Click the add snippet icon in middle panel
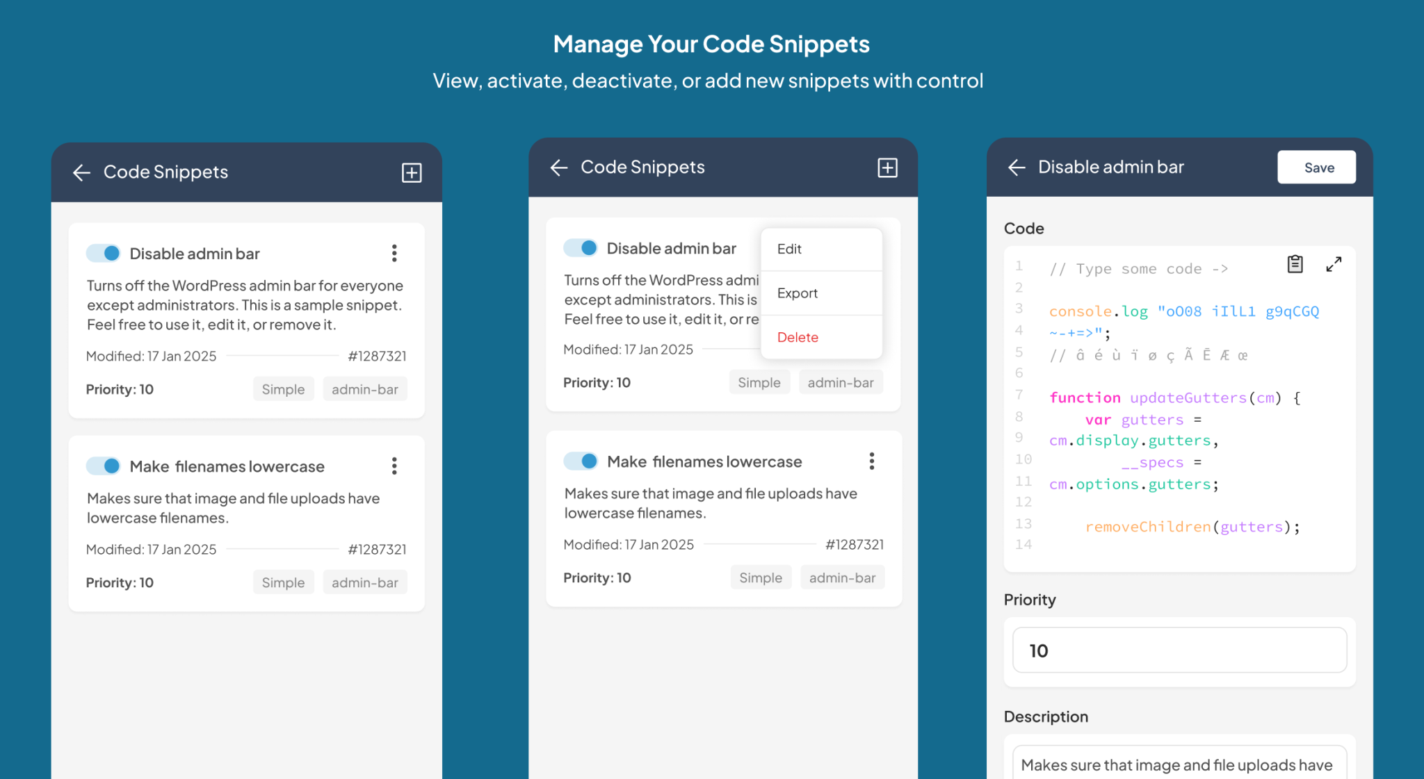 [887, 167]
